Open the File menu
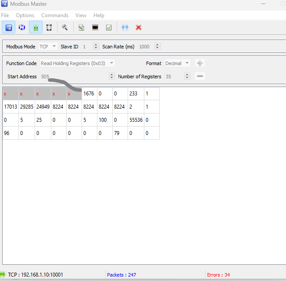The image size is (286, 281). pyautogui.click(x=5, y=15)
